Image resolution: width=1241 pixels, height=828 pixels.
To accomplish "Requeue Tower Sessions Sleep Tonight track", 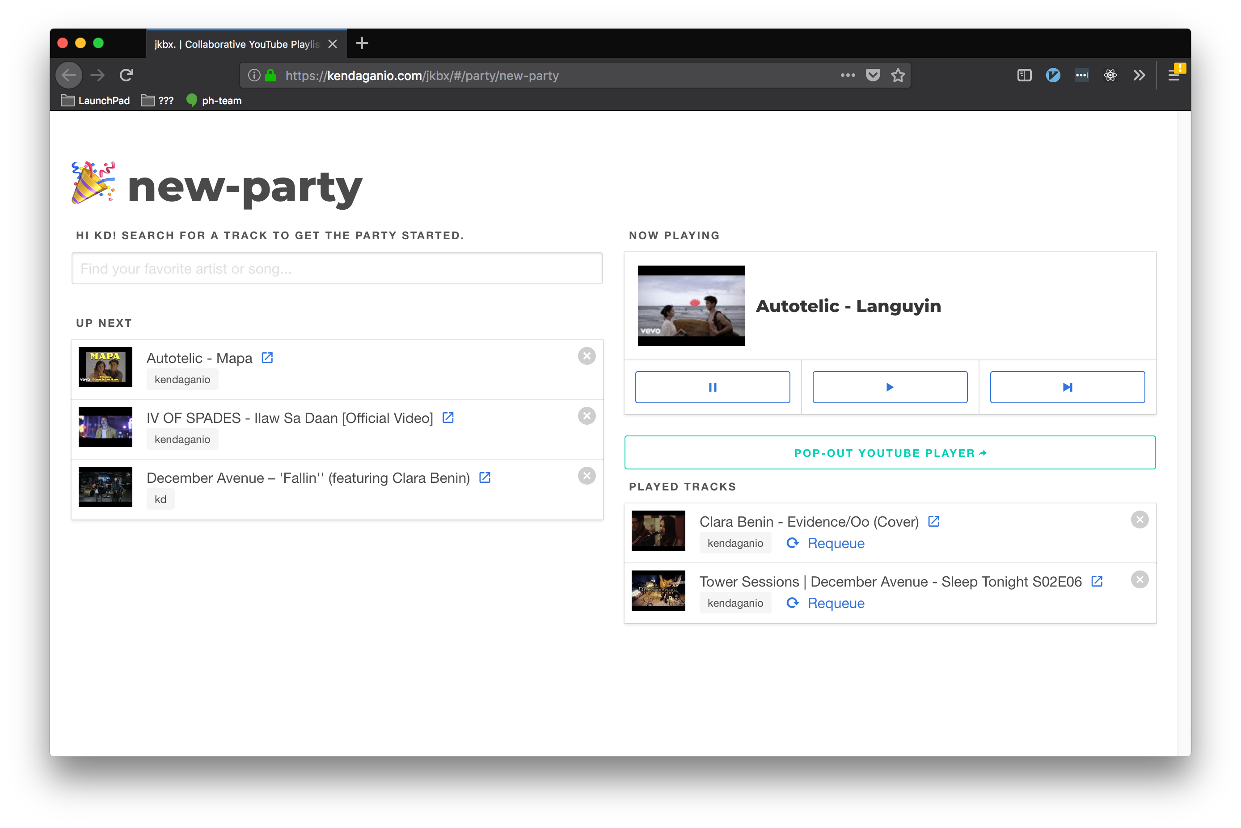I will pos(826,603).
